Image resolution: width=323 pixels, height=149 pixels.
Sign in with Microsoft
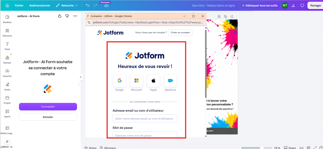pyautogui.click(x=136, y=81)
